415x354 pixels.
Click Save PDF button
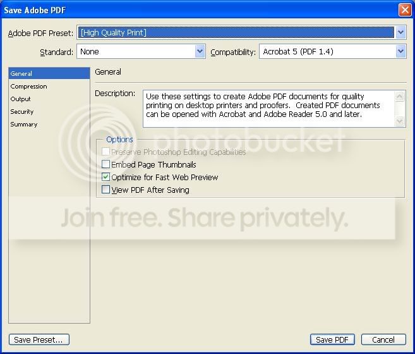[332, 339]
